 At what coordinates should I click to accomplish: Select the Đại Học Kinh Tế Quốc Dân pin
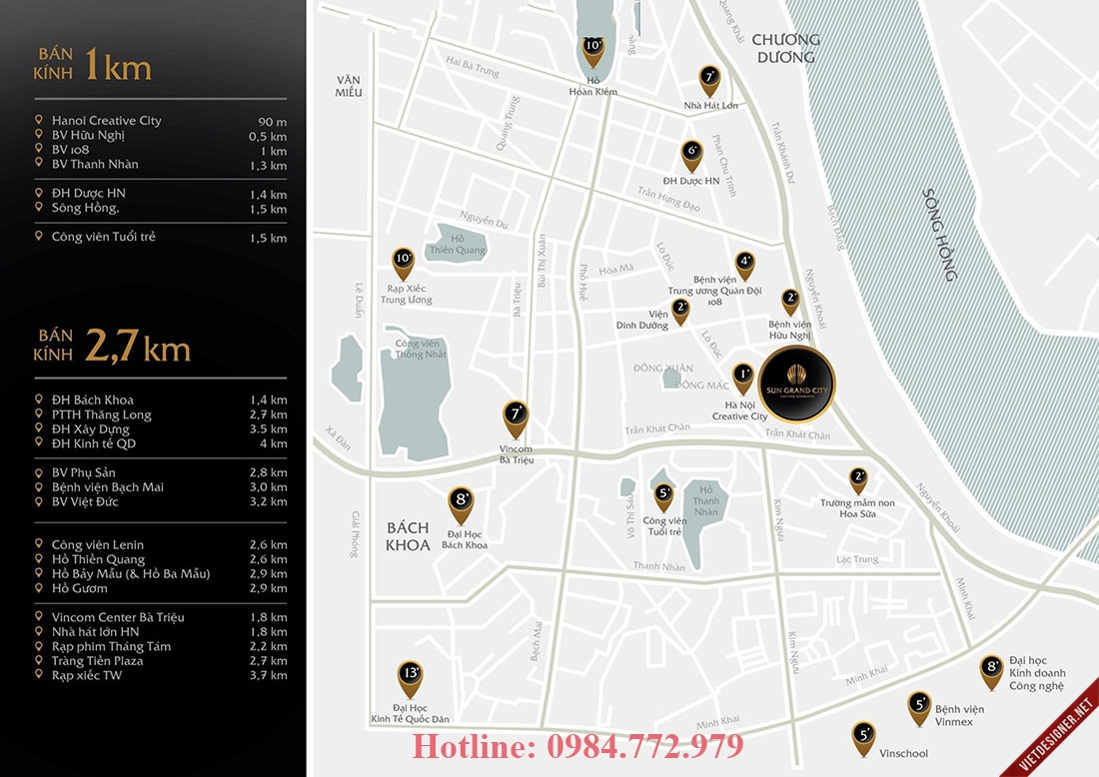tap(410, 677)
